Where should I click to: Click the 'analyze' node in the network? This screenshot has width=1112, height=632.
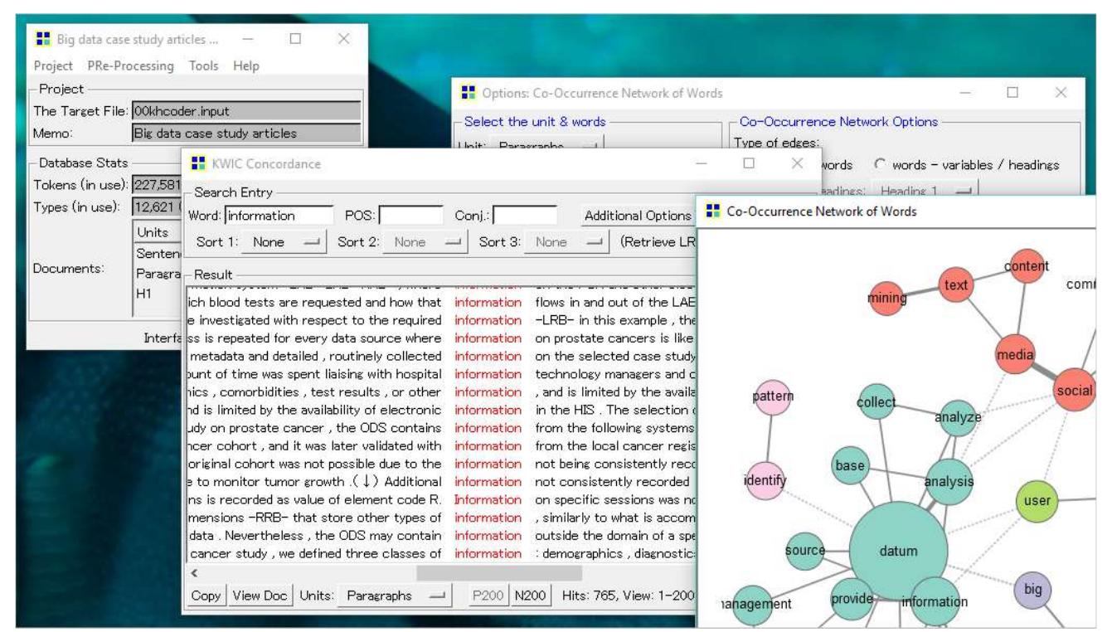(957, 417)
